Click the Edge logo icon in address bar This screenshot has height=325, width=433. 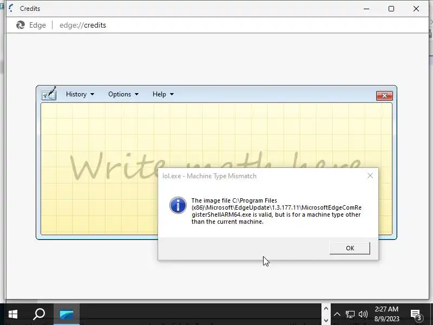pos(21,25)
